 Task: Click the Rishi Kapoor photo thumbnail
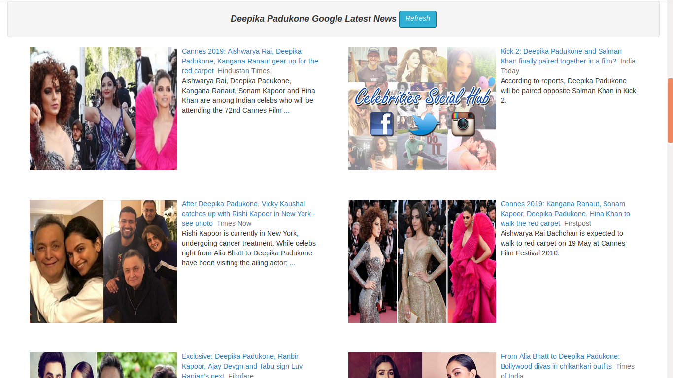[103, 261]
